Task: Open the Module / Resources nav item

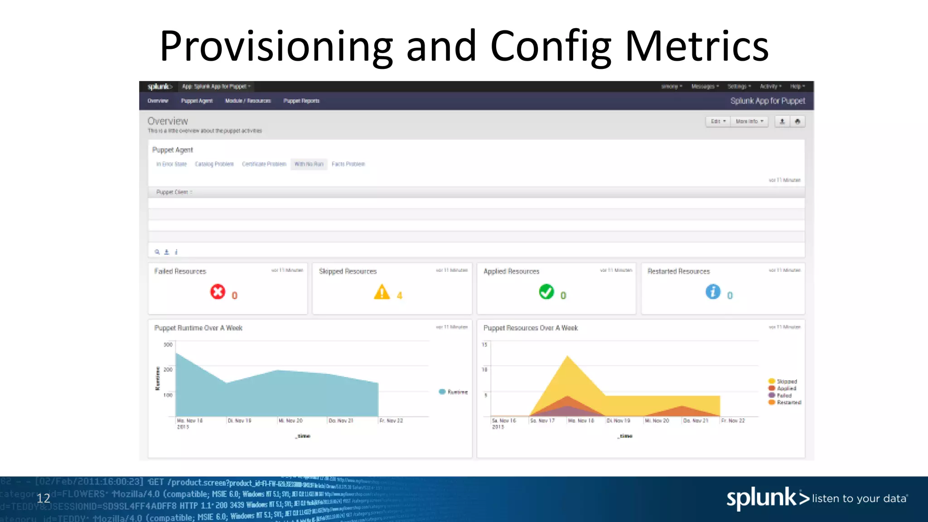Action: coord(248,101)
